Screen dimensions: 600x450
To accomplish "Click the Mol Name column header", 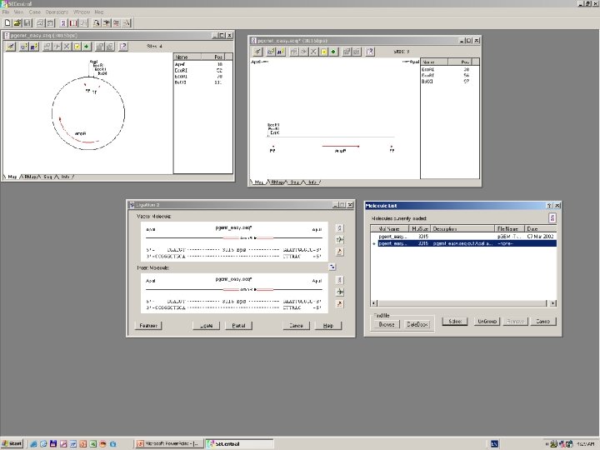I will 390,227.
